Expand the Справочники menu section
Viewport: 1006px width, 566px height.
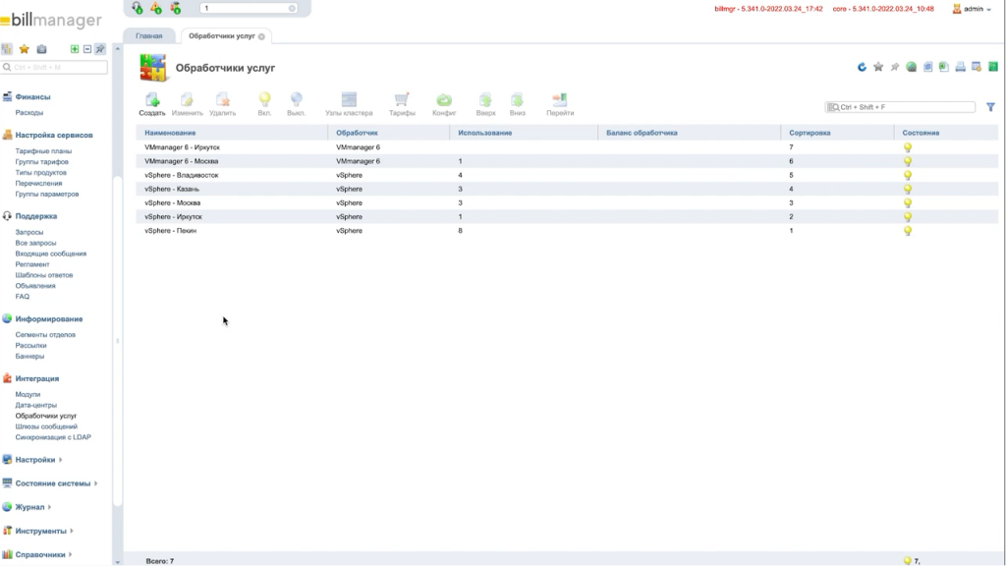coord(39,554)
